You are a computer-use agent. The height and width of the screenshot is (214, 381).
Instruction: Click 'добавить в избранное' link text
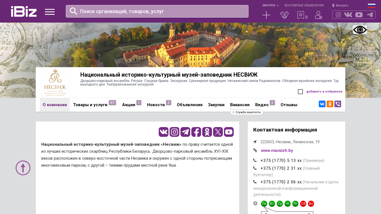click(x=324, y=91)
